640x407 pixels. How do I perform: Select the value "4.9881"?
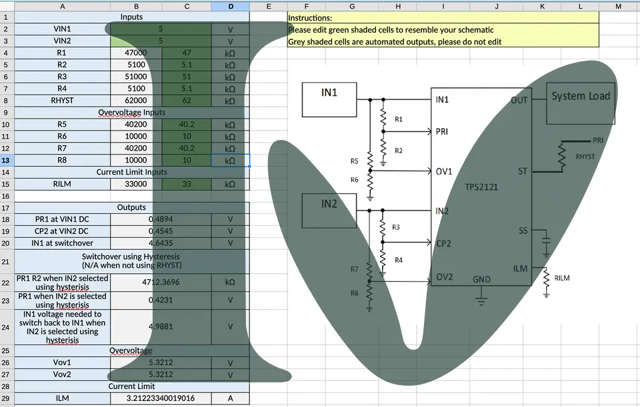point(161,326)
